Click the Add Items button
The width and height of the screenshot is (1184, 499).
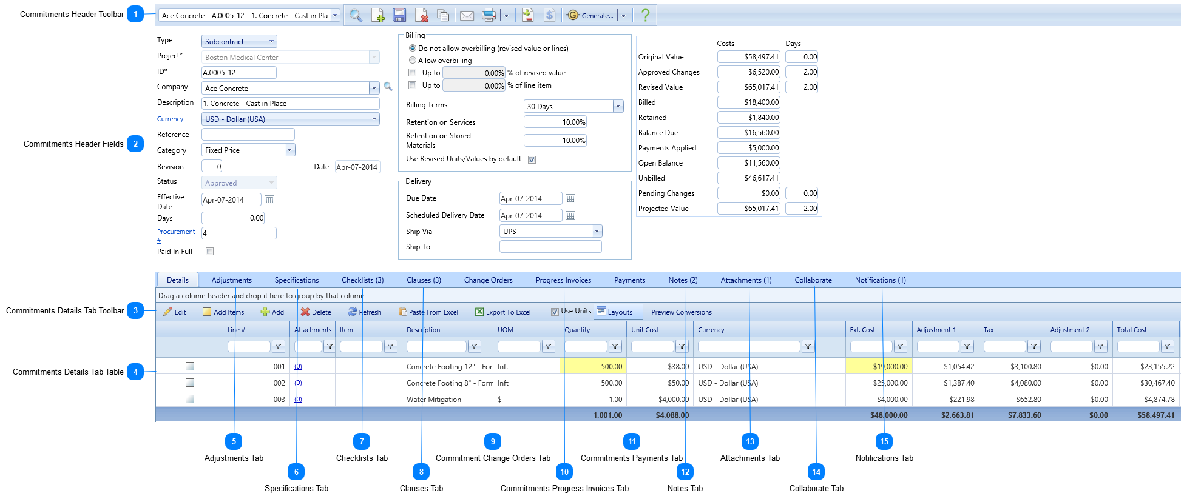coord(223,312)
